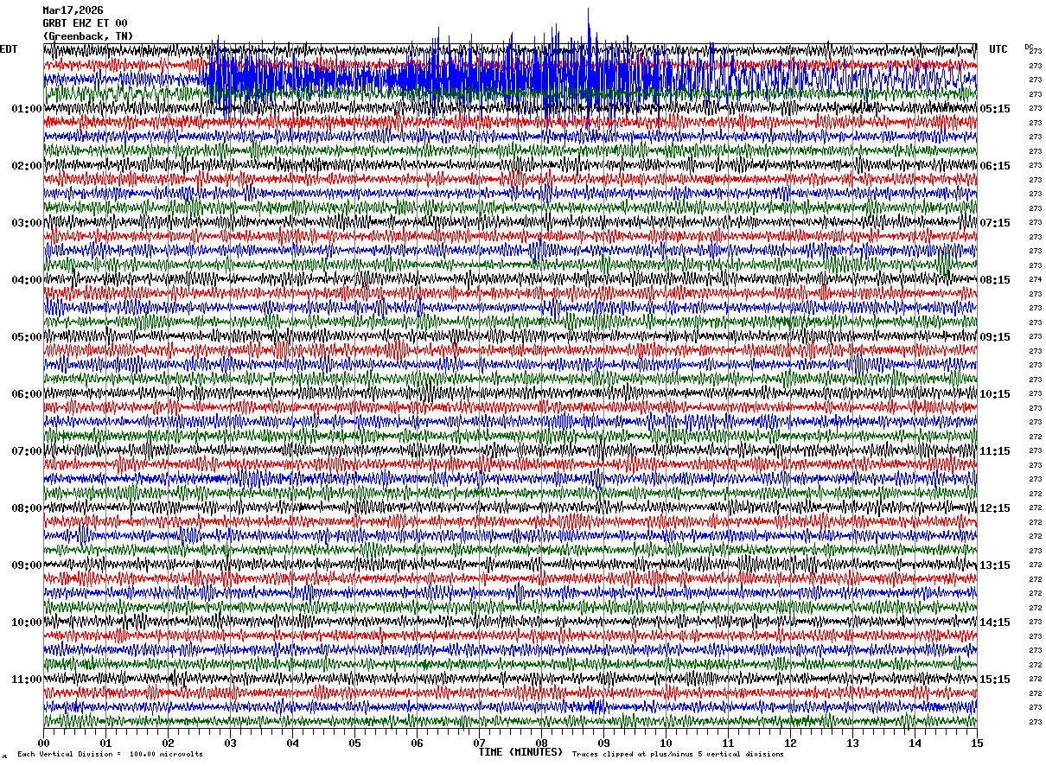Click the 'EDT' time zone label
1046x766 pixels.
click(x=9, y=49)
